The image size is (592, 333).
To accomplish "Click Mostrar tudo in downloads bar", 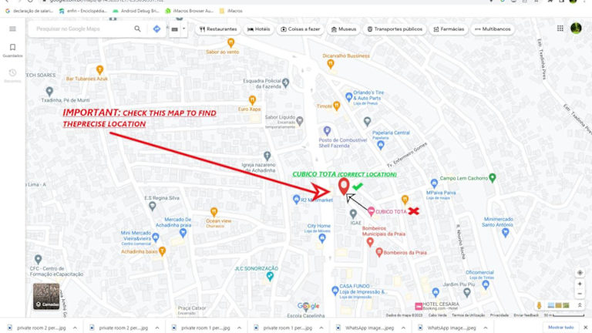I will 560,328.
